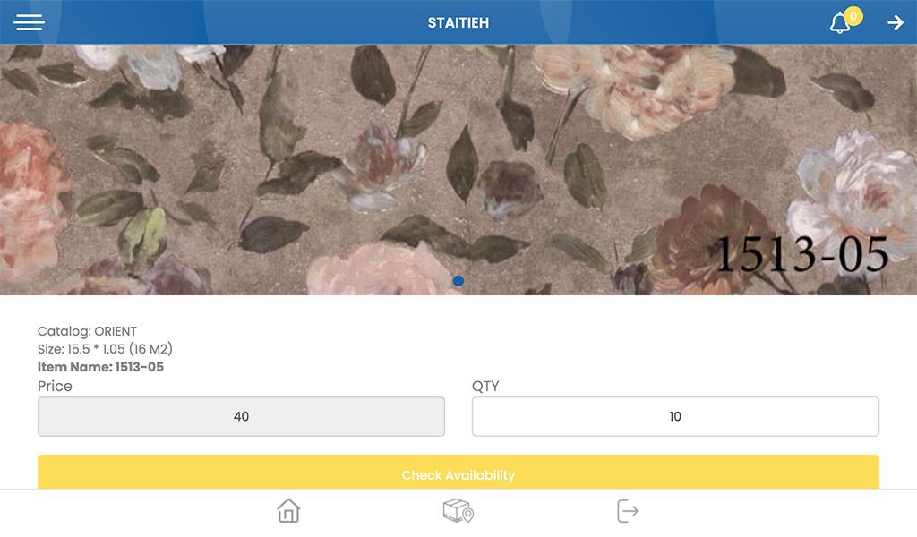The width and height of the screenshot is (917, 537).
Task: Focus the QTY input field
Action: click(675, 417)
